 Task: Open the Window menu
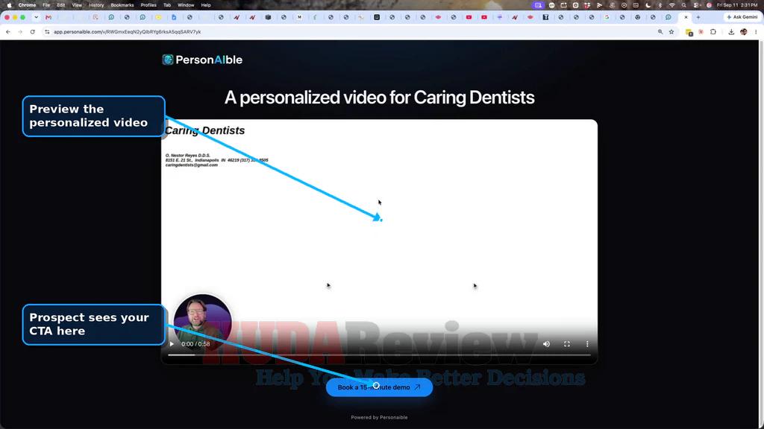pyautogui.click(x=186, y=5)
